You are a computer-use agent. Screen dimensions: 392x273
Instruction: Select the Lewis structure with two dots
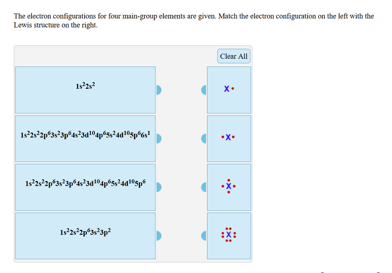[229, 138]
